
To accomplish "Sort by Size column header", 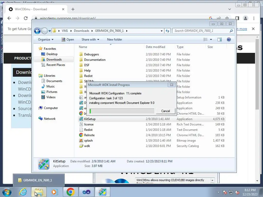I will 210,47.
